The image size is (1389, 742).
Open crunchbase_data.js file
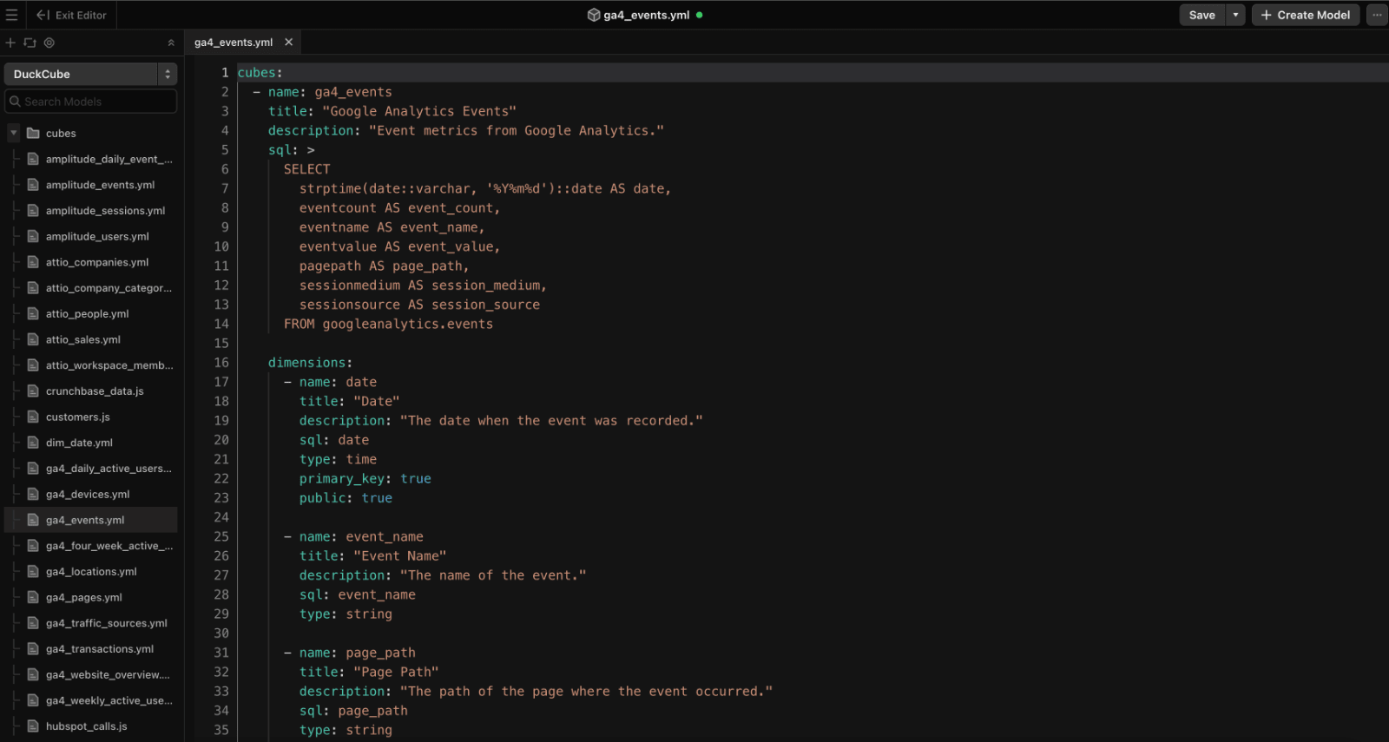[x=95, y=391]
